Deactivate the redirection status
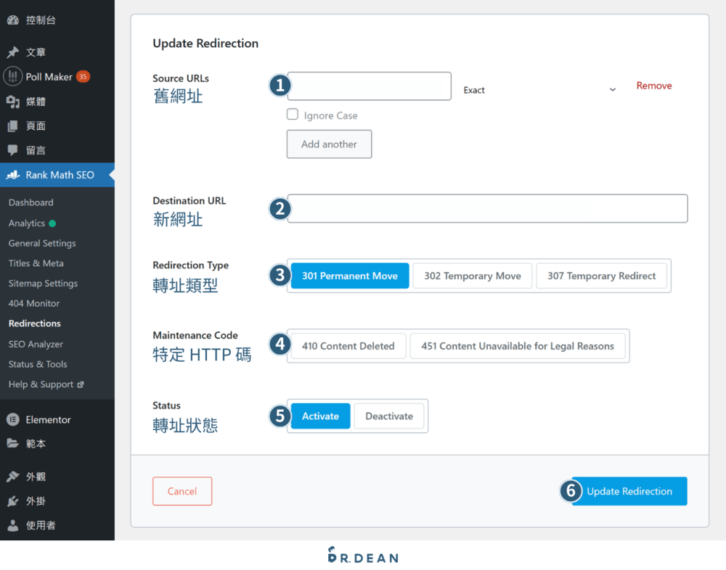 pyautogui.click(x=389, y=416)
